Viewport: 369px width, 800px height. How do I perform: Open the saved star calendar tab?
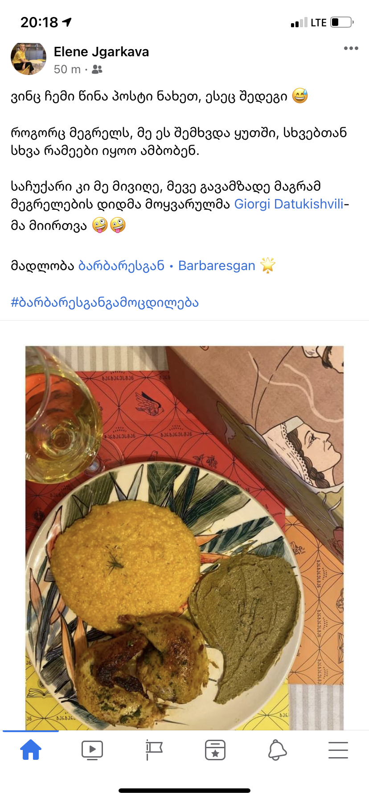(215, 750)
